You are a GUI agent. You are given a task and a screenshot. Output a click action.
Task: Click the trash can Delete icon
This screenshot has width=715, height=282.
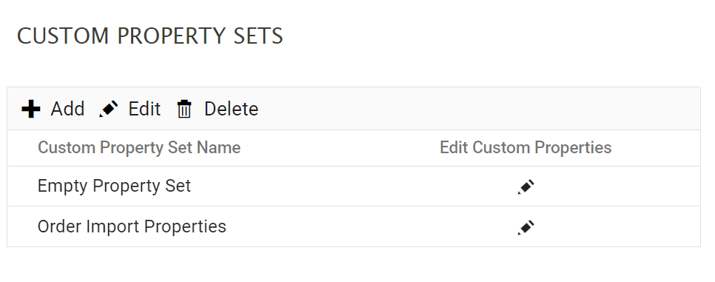point(184,110)
